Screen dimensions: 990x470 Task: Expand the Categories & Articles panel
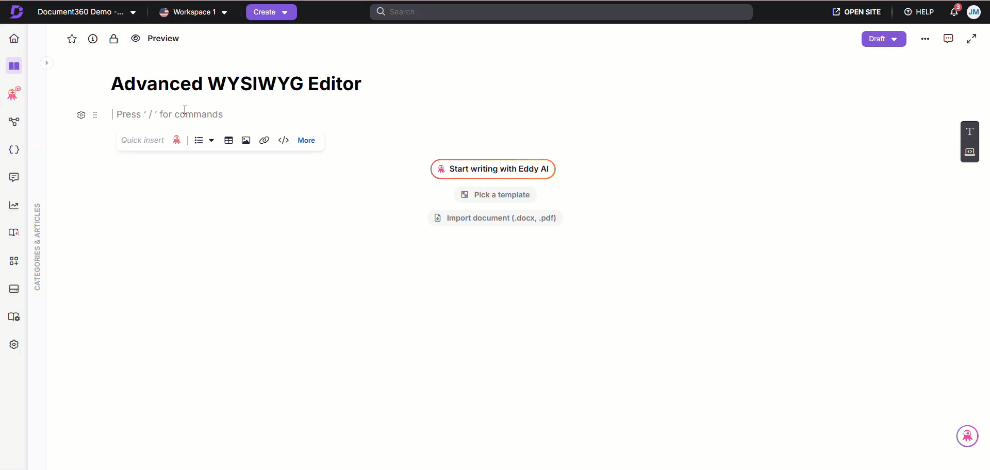pyautogui.click(x=46, y=63)
